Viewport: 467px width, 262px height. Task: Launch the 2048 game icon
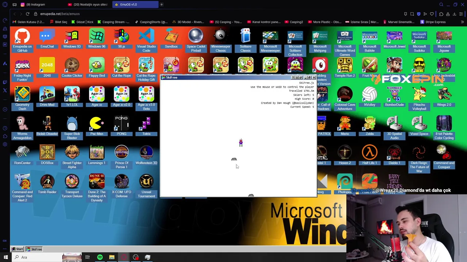47,68
